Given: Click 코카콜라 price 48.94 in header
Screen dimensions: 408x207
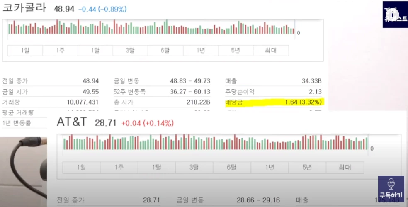Looking at the screenshot, I should (64, 9).
